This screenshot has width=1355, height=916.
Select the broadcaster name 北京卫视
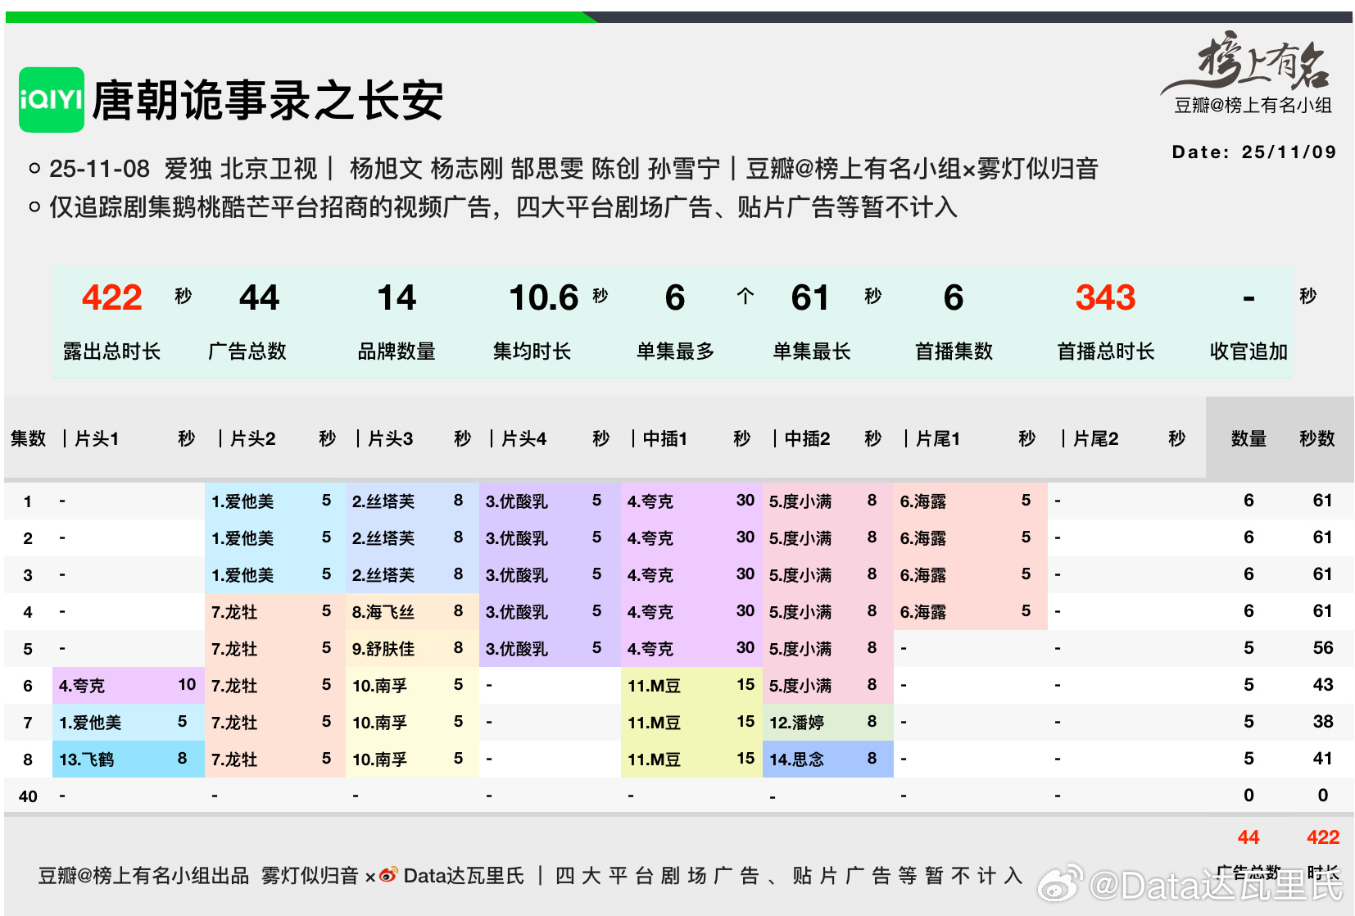coord(269,169)
